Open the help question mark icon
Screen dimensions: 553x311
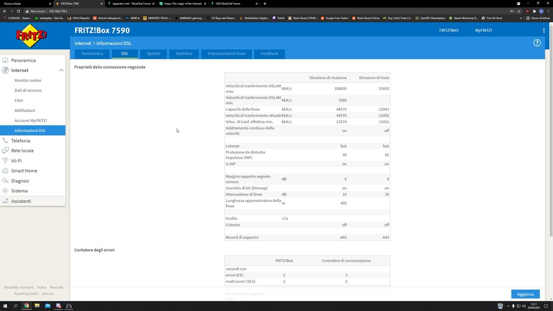click(537, 43)
